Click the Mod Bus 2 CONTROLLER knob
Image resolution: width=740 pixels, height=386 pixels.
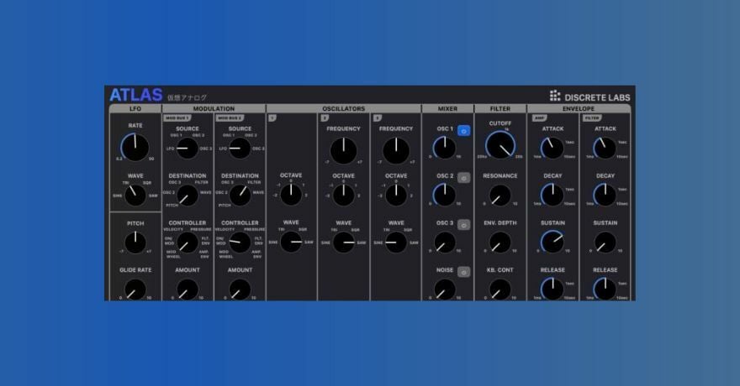point(240,243)
